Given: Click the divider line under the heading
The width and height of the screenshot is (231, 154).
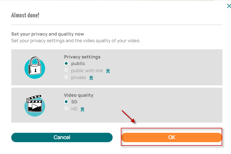Looking at the screenshot, I should click(x=117, y=25).
